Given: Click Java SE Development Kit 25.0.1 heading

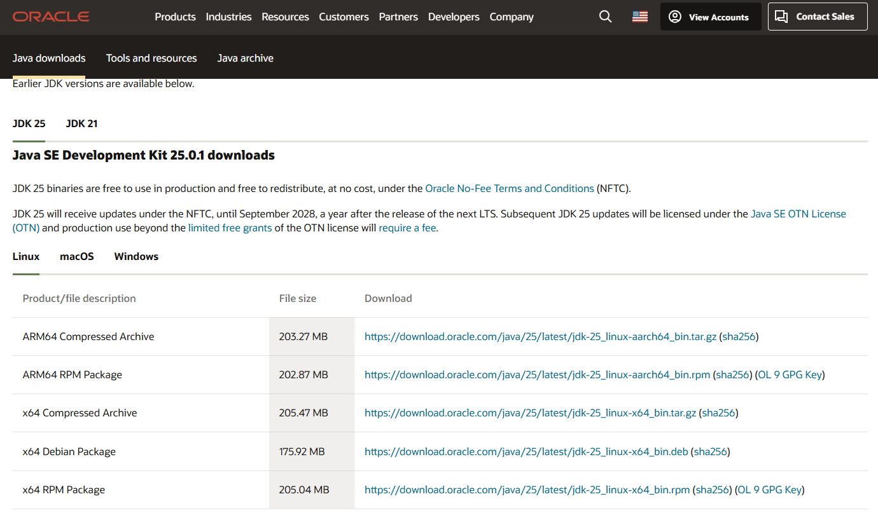Looking at the screenshot, I should 144,155.
